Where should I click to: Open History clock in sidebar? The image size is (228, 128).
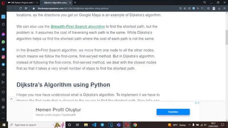[3, 100]
